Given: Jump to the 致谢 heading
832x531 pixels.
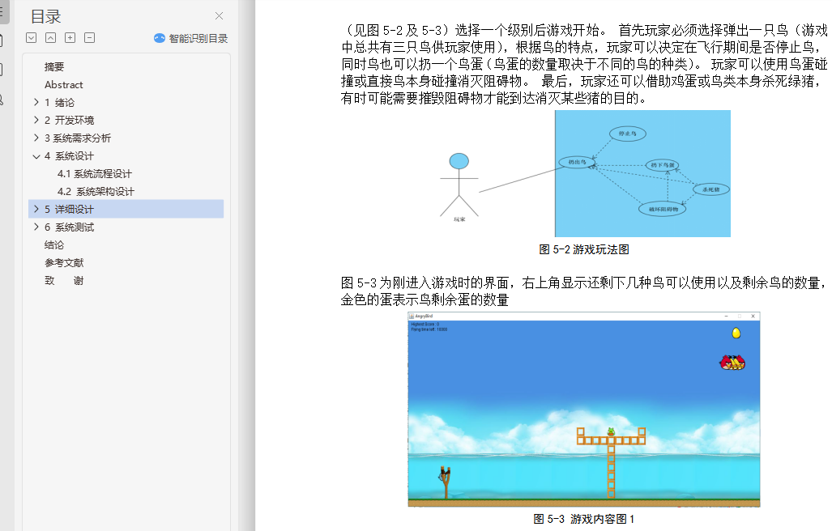Looking at the screenshot, I should click(x=64, y=281).
